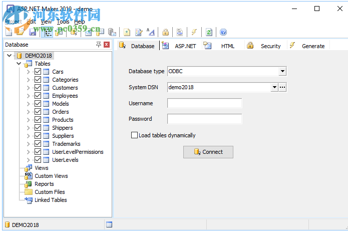Click the Save project floppy icon
This screenshot has width=348, height=234.
click(x=33, y=32)
